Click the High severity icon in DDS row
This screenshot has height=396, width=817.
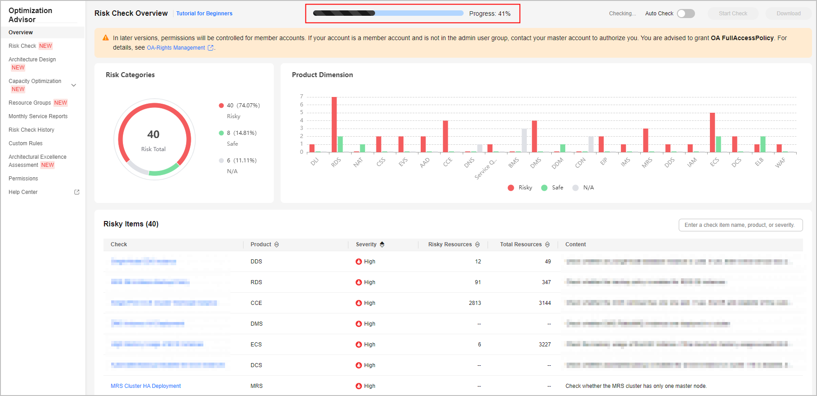pos(359,262)
